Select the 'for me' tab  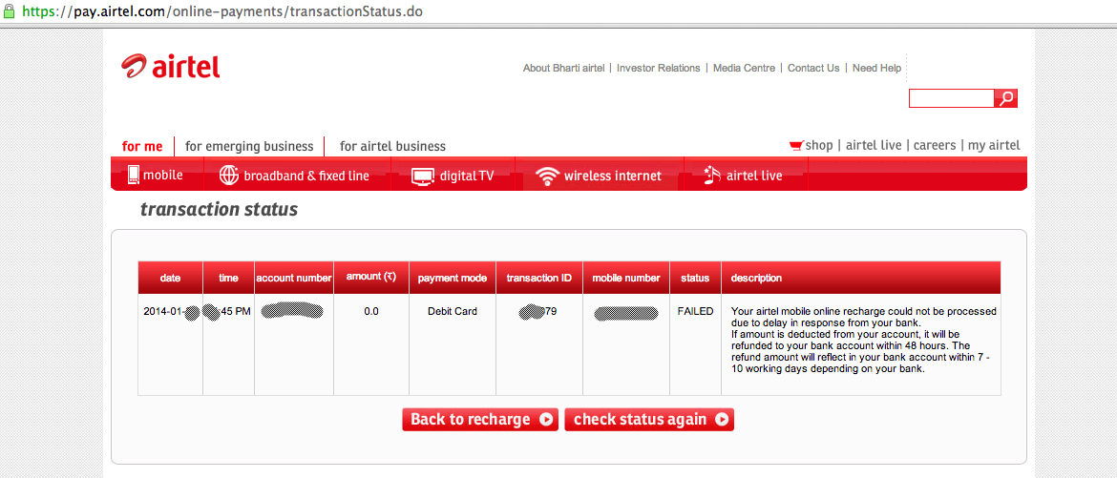[x=142, y=146]
